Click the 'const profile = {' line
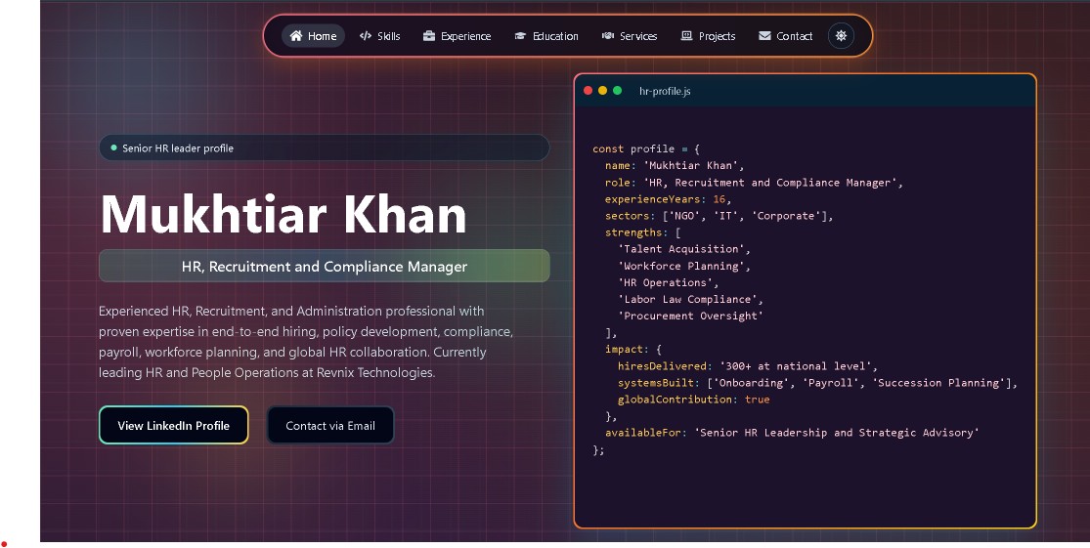This screenshot has width=1090, height=548. pos(646,148)
